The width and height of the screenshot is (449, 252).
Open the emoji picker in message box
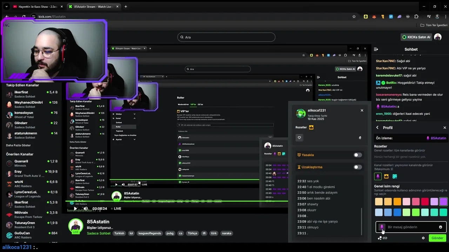[x=441, y=227]
